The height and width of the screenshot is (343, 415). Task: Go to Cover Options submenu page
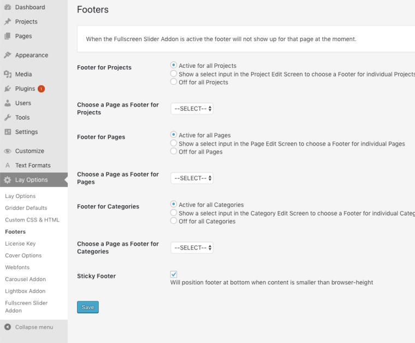(x=23, y=255)
